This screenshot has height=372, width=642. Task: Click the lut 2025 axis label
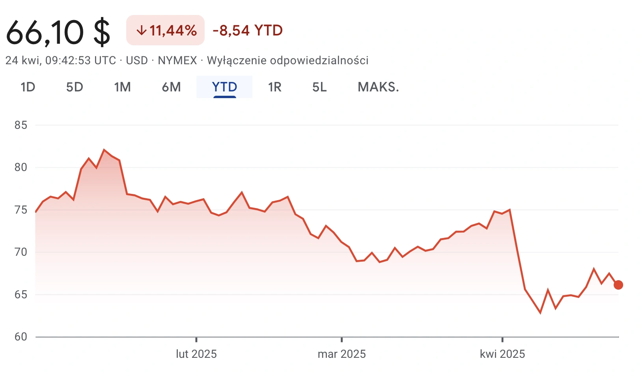click(x=196, y=354)
